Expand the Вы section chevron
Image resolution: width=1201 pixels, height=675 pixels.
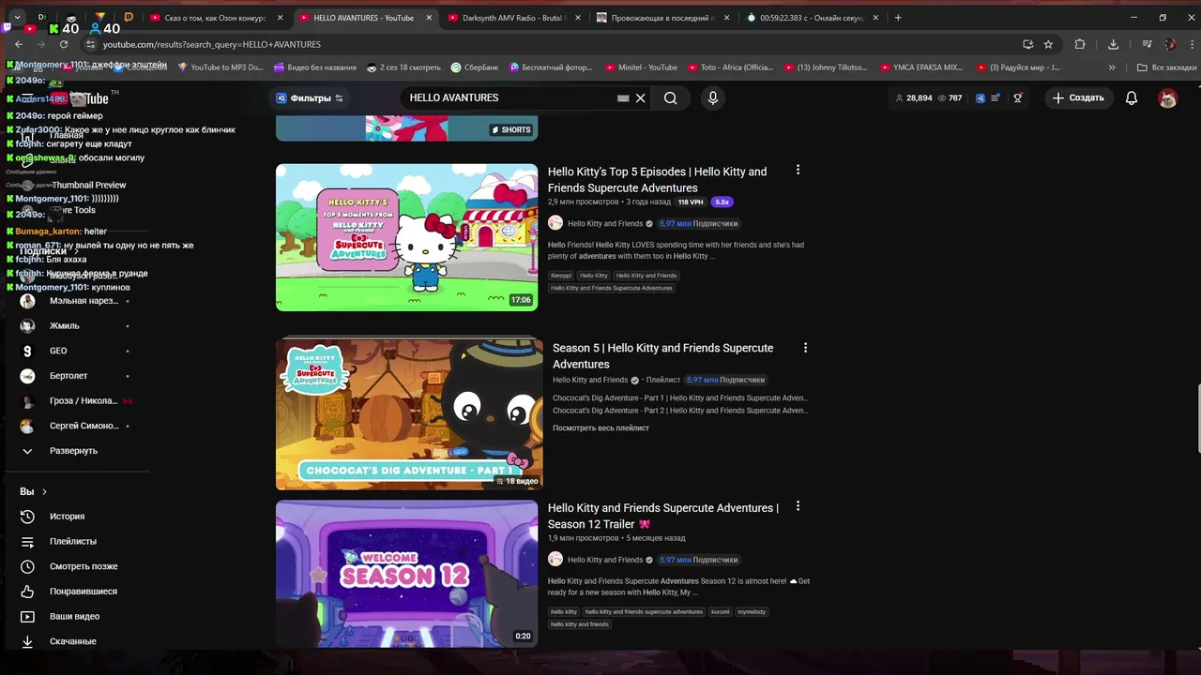click(x=44, y=491)
